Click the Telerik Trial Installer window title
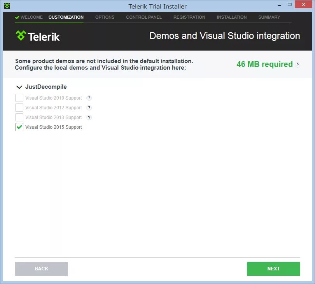Image resolution: width=315 pixels, height=284 pixels. [x=157, y=7]
